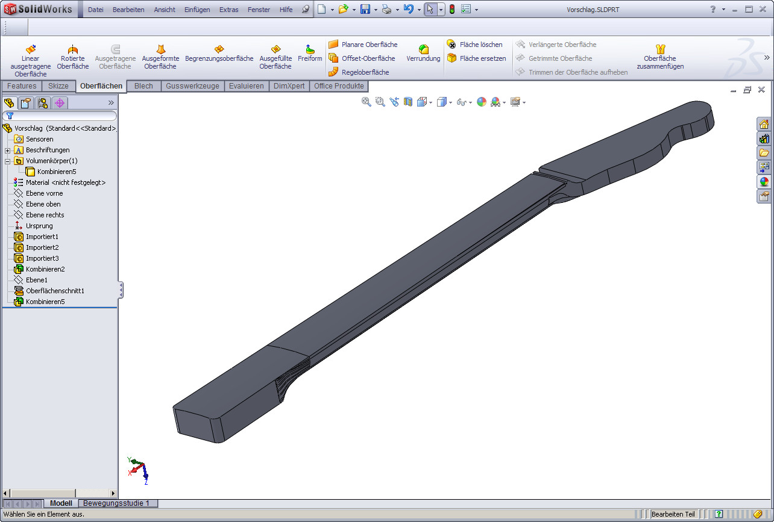Undo the last action with the arrow icon
Screen dimensions: 774x522
(408, 10)
